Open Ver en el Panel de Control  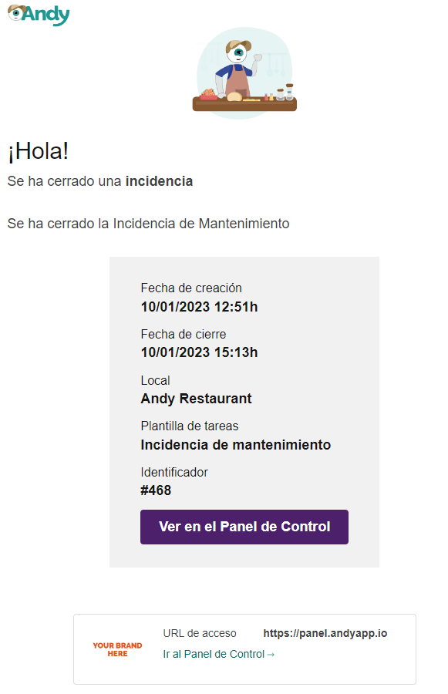[x=244, y=527]
